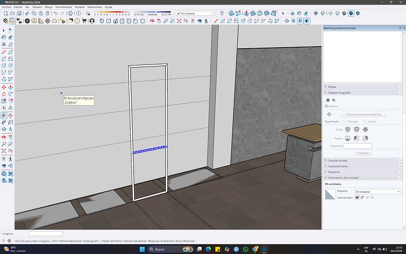Image resolution: width=406 pixels, height=254 pixels.
Task: Activate the Orbit tool in left toolbar
Action: (4, 137)
